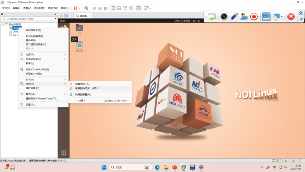Choose 暂停(U) in context menu
The width and height of the screenshot is (305, 172).
point(44,64)
